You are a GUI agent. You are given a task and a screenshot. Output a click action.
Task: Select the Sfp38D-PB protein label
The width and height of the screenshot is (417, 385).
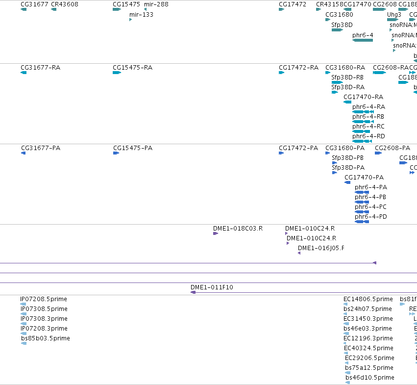(x=347, y=158)
